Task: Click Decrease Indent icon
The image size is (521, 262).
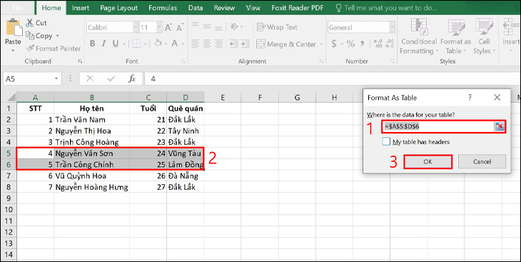Action: 234,44
